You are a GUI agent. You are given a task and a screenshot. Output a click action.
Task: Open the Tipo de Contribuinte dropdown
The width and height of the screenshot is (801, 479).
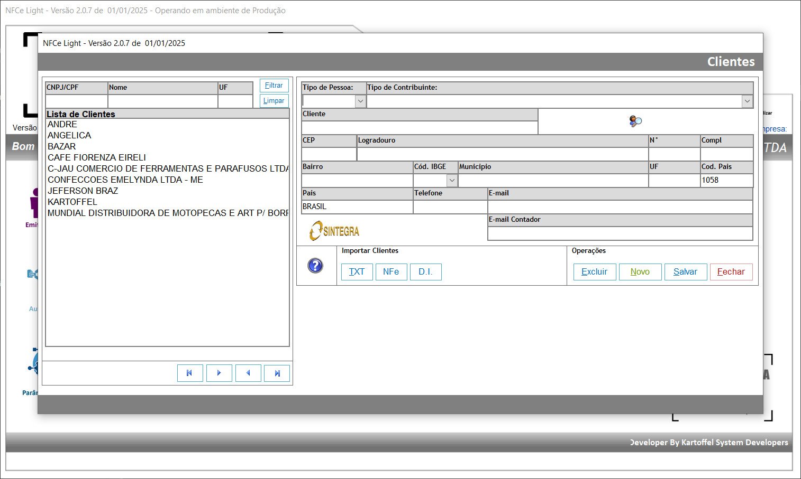(747, 101)
